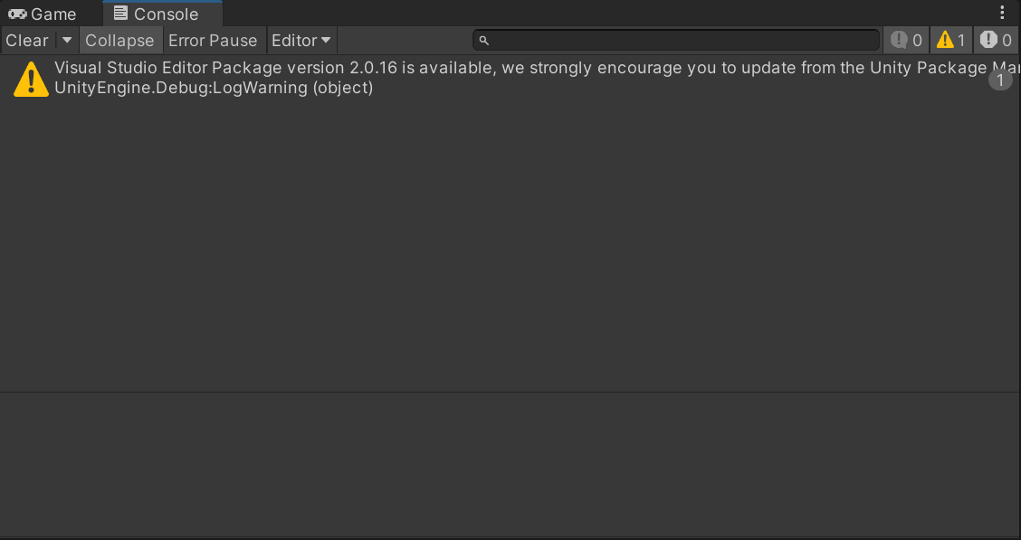
Task: Open the three-dot panel options menu
Action: pyautogui.click(x=1002, y=13)
